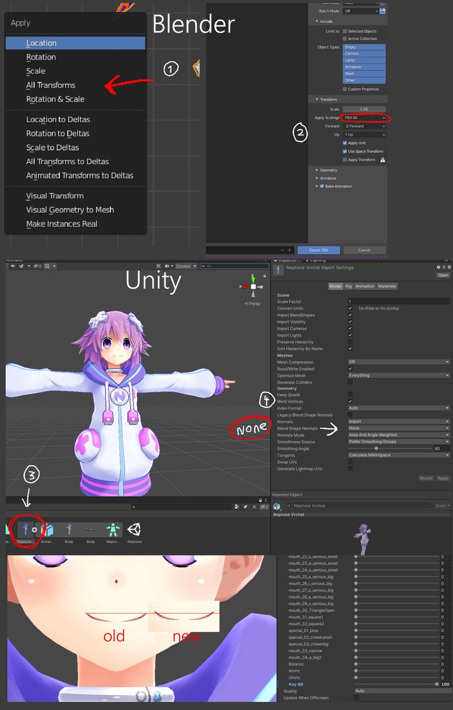Open the Blend Shape Normals dropdown

(x=399, y=428)
